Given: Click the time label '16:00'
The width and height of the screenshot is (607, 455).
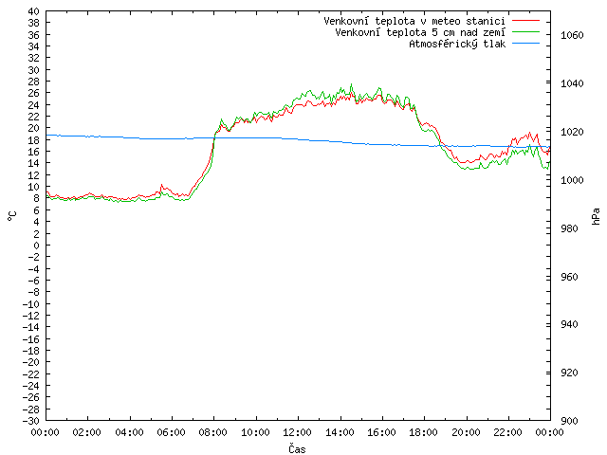Looking at the screenshot, I should point(381,432).
